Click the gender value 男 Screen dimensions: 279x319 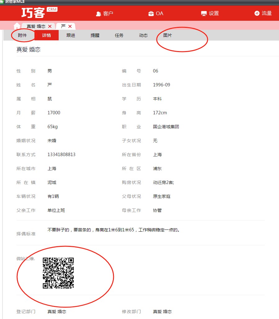coord(50,71)
